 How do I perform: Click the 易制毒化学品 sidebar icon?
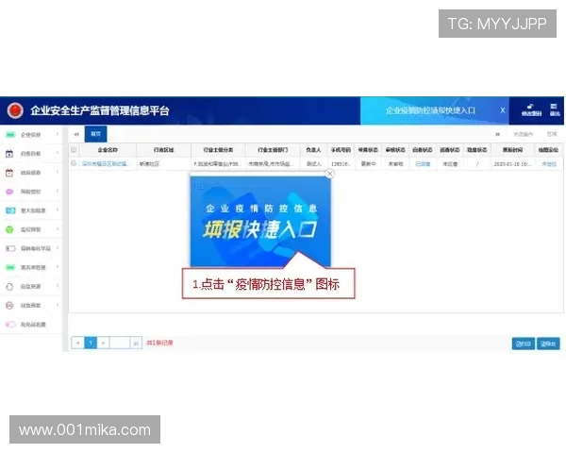[x=10, y=248]
